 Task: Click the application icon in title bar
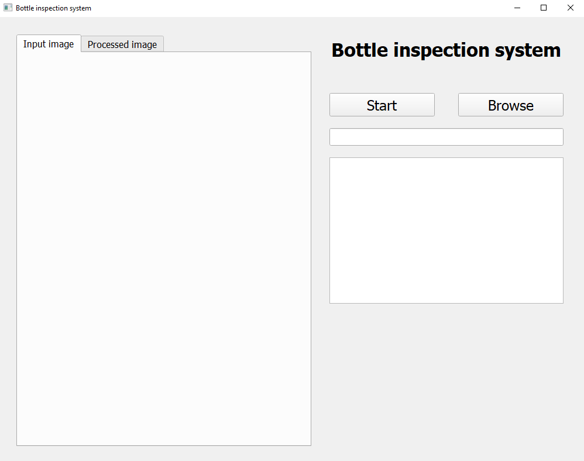point(6,8)
